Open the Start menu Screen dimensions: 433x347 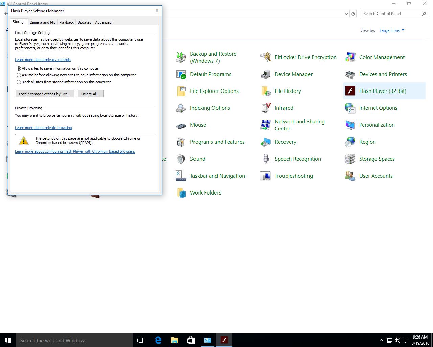8,340
